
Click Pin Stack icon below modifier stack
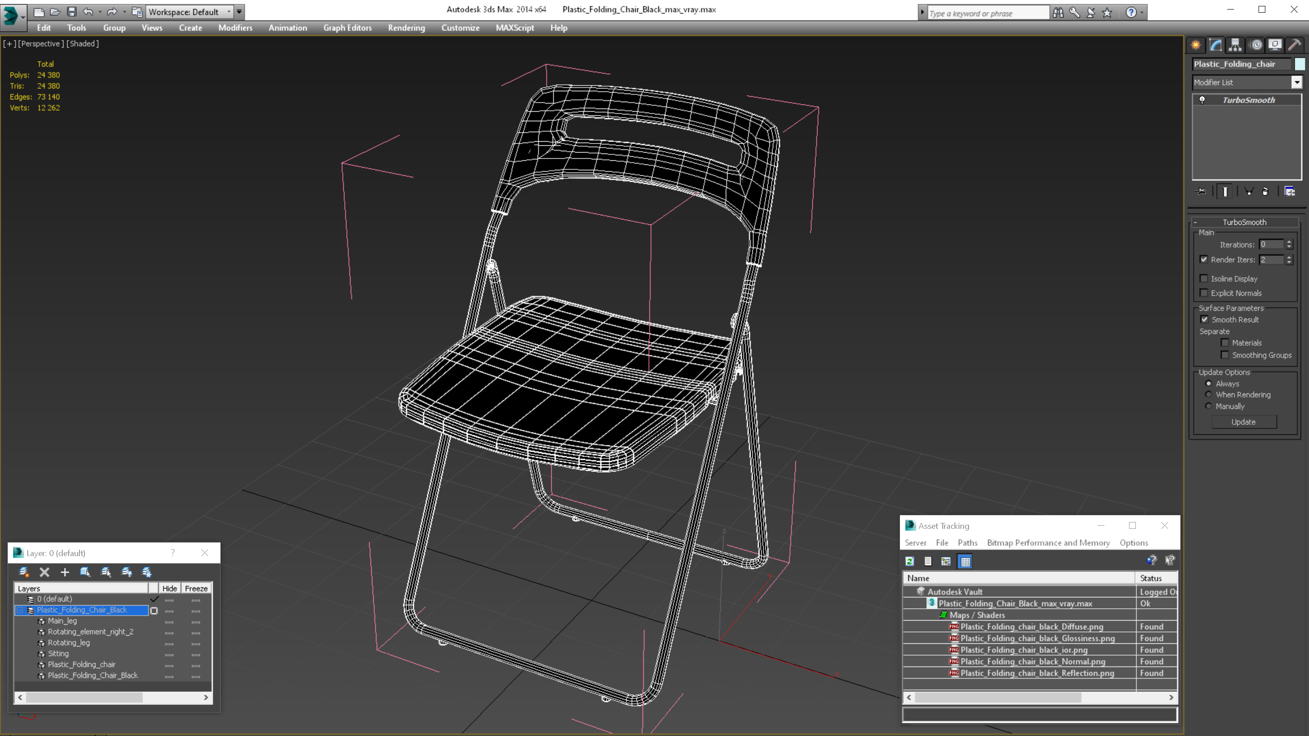point(1201,191)
